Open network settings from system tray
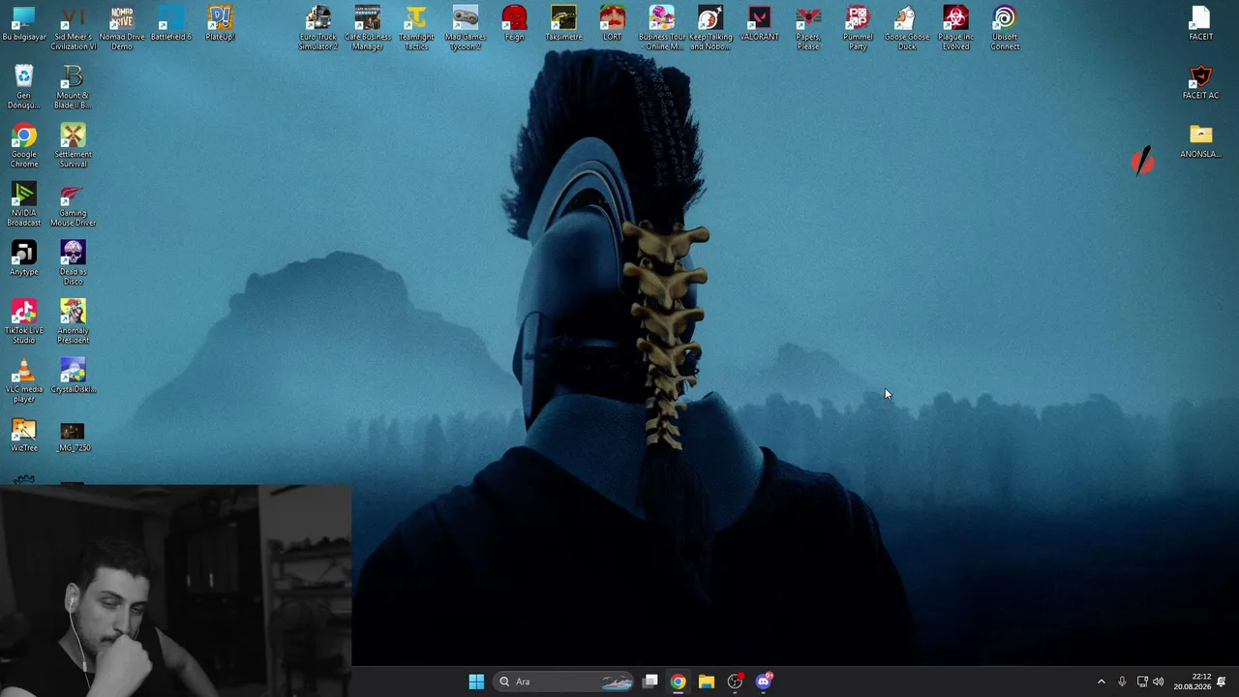1239x697 pixels. [x=1142, y=682]
